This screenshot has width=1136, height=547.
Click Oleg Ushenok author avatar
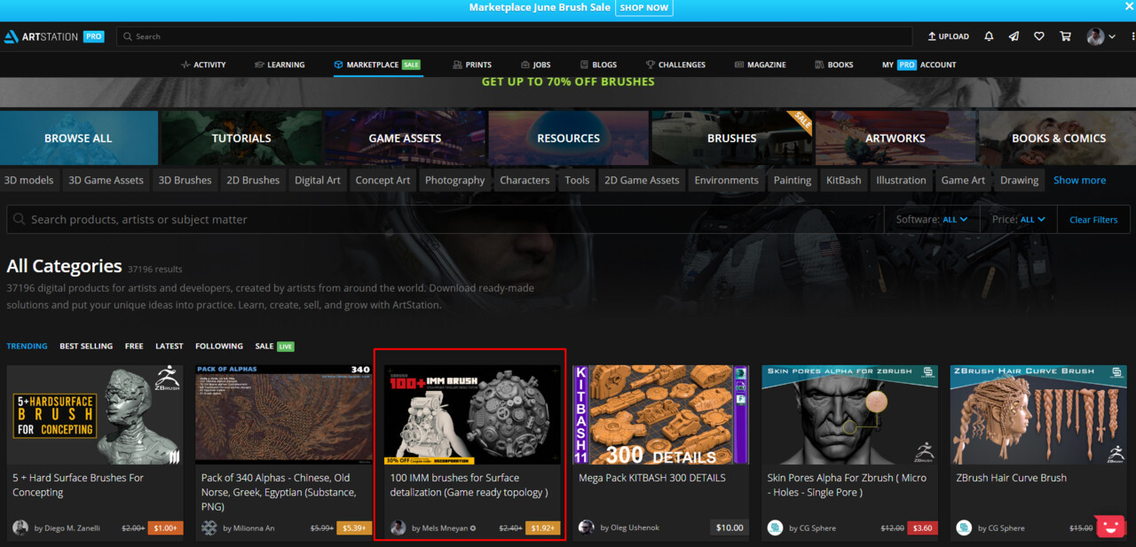point(587,527)
